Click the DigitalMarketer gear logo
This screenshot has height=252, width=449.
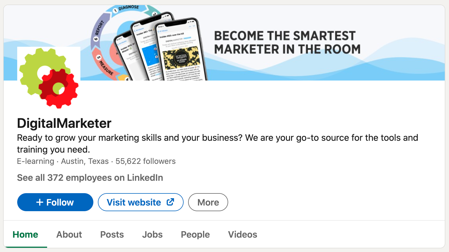click(x=49, y=78)
